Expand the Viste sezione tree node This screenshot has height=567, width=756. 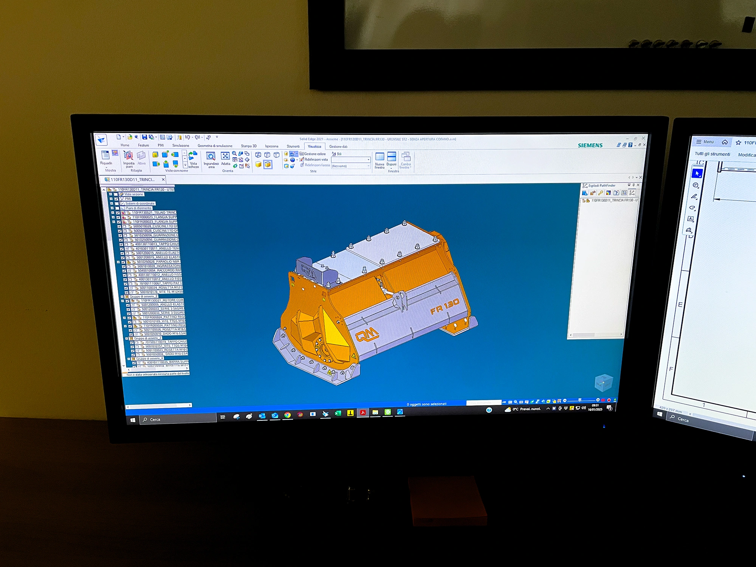110,194
